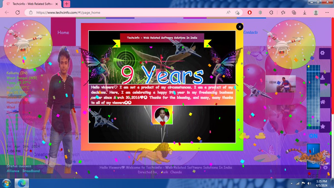Click the star icon on the right sidebar
Viewport: 334px width, 188px height.
point(322,126)
